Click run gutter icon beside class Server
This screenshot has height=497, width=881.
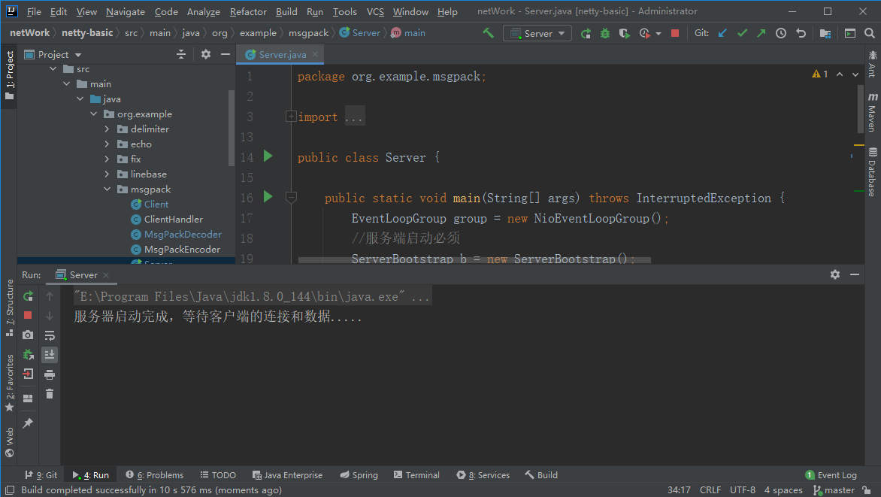[268, 156]
